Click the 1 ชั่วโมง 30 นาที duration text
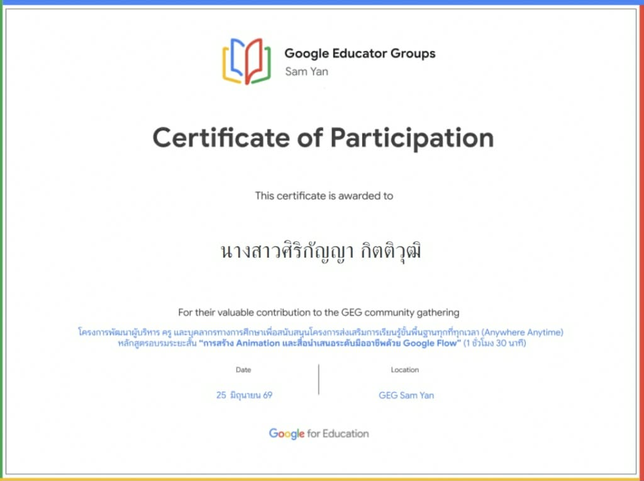Viewport: 644px width, 481px height. tap(494, 343)
